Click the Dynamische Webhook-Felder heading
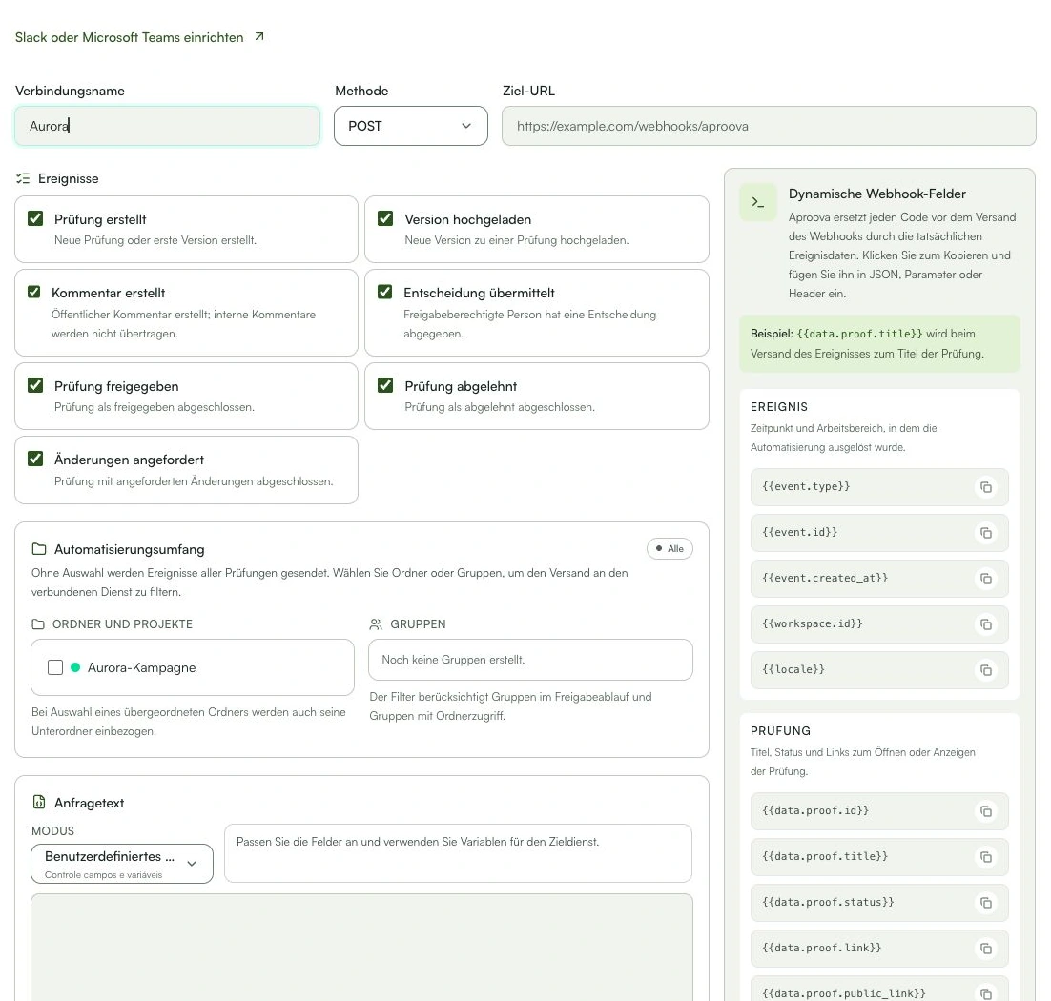This screenshot has height=1001, width=1051. pos(876,194)
